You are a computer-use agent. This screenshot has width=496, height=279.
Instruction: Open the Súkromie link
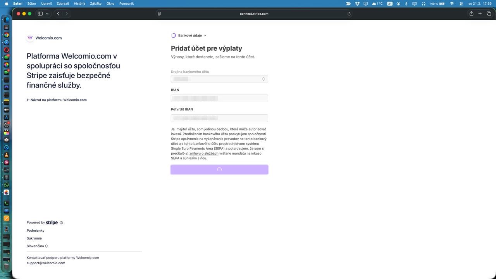tap(34, 238)
